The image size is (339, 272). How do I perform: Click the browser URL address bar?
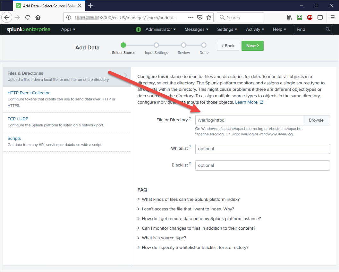[138, 18]
